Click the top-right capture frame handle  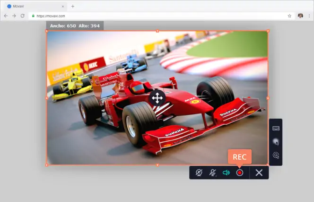(x=268, y=31)
